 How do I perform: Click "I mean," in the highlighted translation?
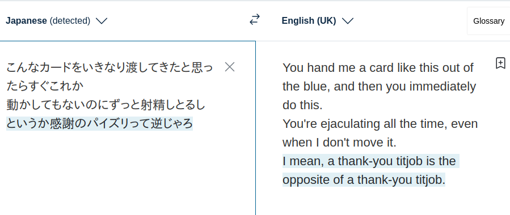click(303, 161)
